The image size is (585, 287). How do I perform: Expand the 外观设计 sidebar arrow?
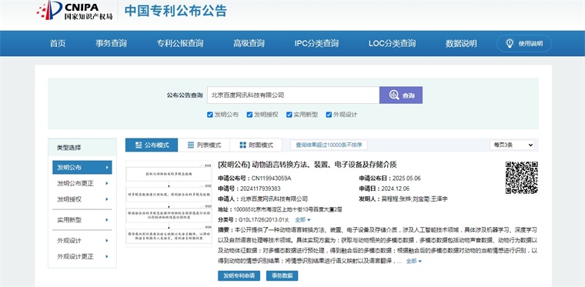[107, 240]
